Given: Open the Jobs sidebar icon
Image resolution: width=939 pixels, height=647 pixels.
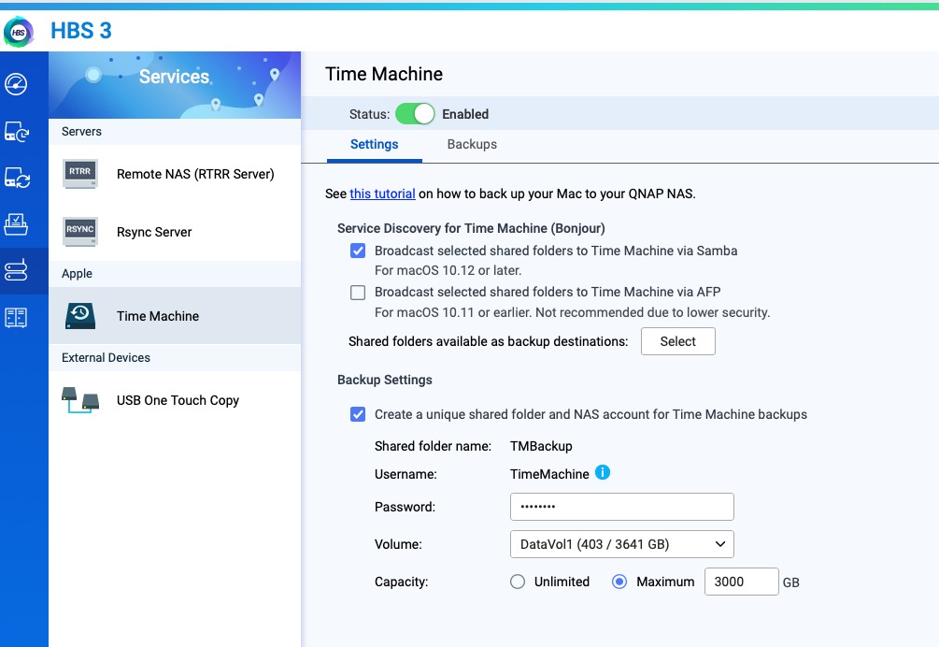Looking at the screenshot, I should coord(16,224).
